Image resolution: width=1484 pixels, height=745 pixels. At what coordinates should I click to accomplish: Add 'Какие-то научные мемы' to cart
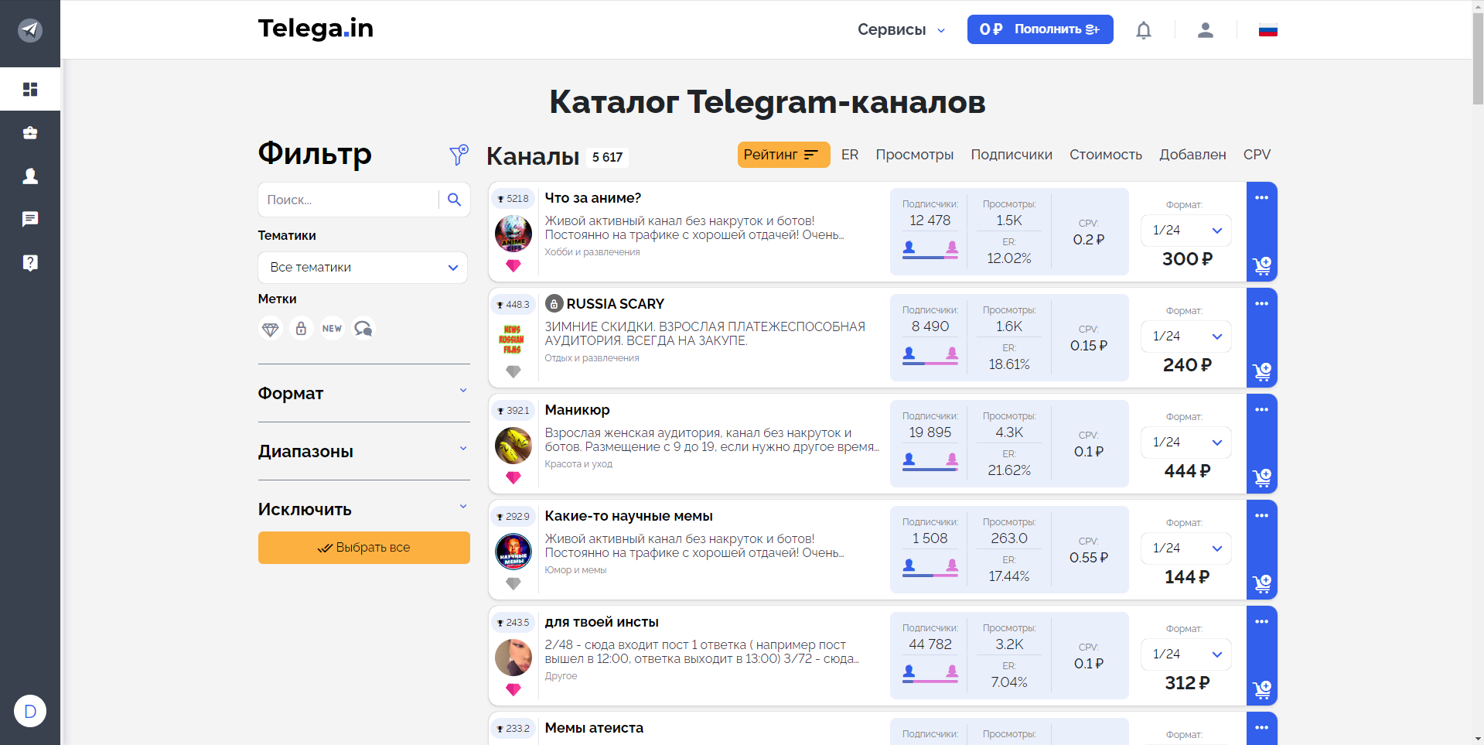tap(1262, 584)
